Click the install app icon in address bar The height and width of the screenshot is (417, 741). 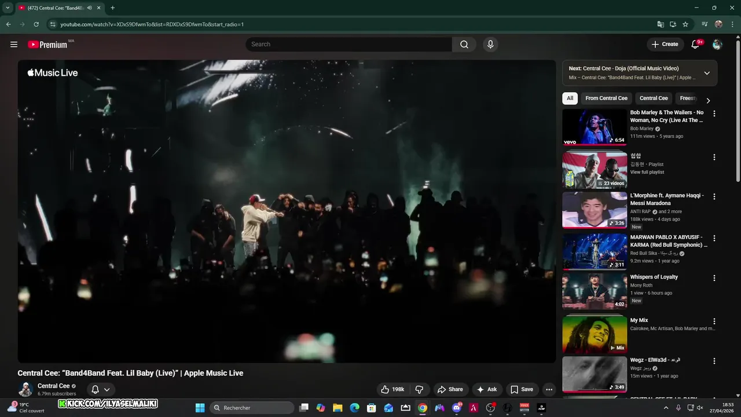click(673, 24)
